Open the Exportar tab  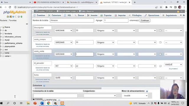(x=106, y=15)
